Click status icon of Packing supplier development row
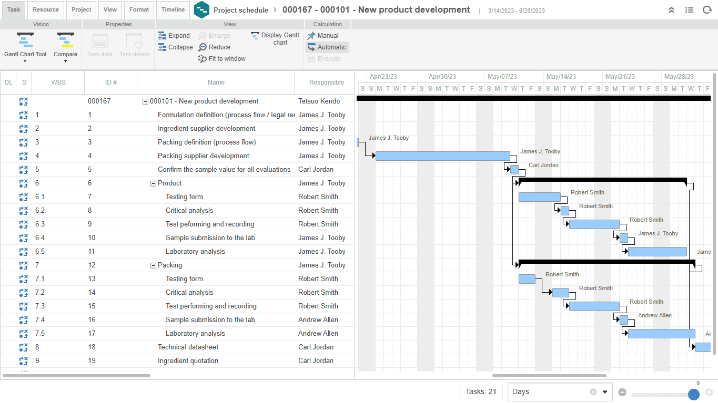The height and width of the screenshot is (403, 718). click(24, 156)
